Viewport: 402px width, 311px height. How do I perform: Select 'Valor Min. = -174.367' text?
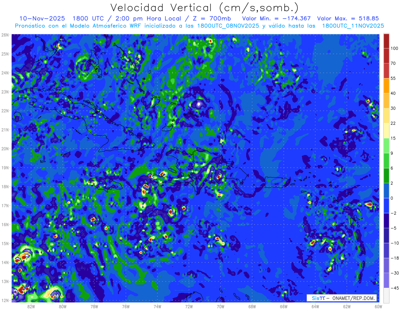coord(276,19)
